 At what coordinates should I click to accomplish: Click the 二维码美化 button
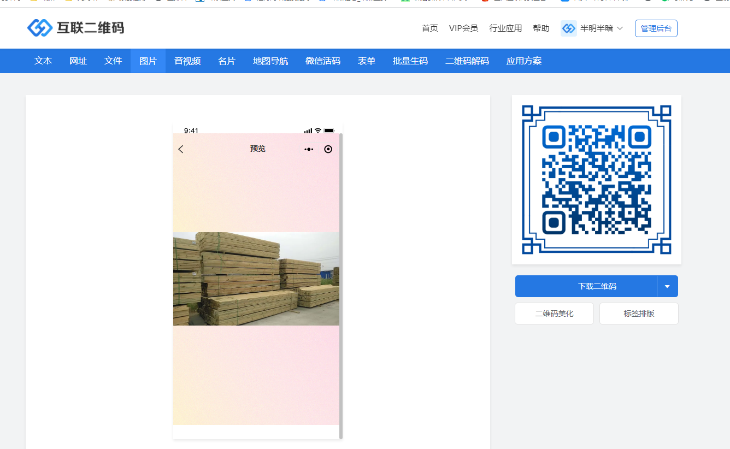554,314
